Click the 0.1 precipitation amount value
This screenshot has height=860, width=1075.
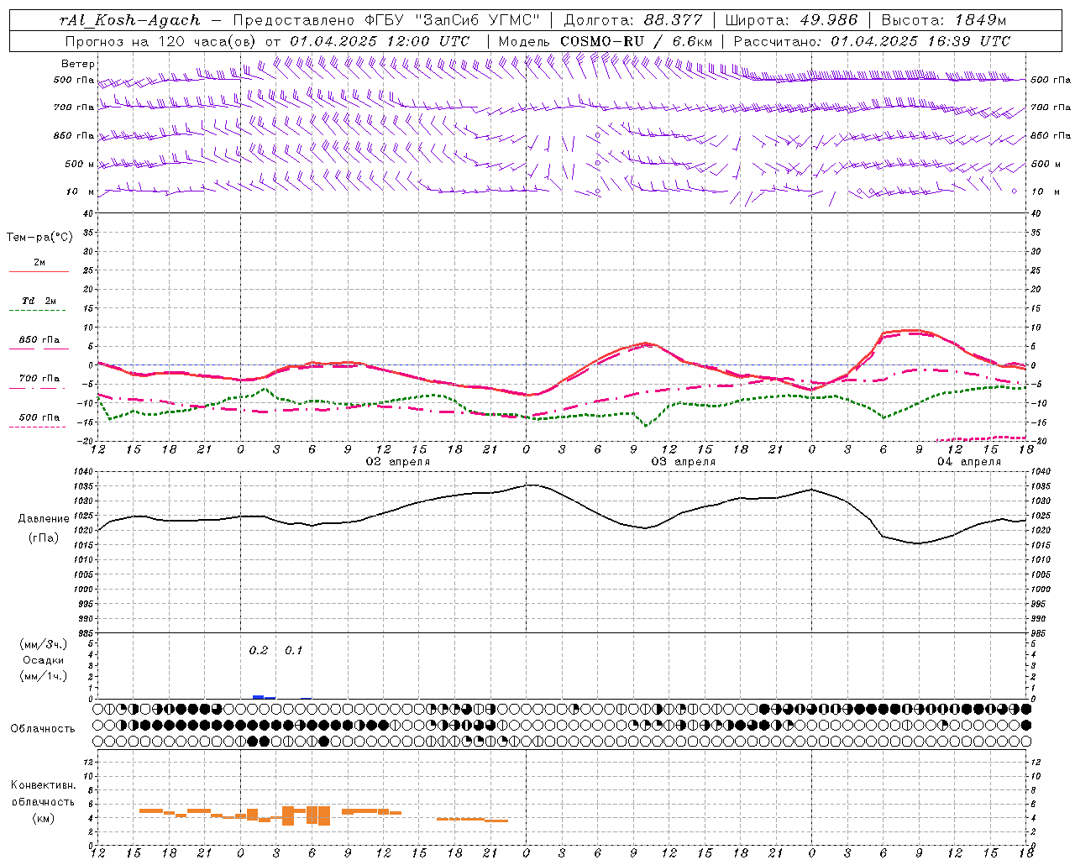tap(293, 651)
